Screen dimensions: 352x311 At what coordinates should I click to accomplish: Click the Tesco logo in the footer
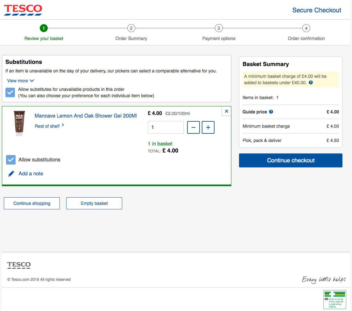[x=18, y=265]
